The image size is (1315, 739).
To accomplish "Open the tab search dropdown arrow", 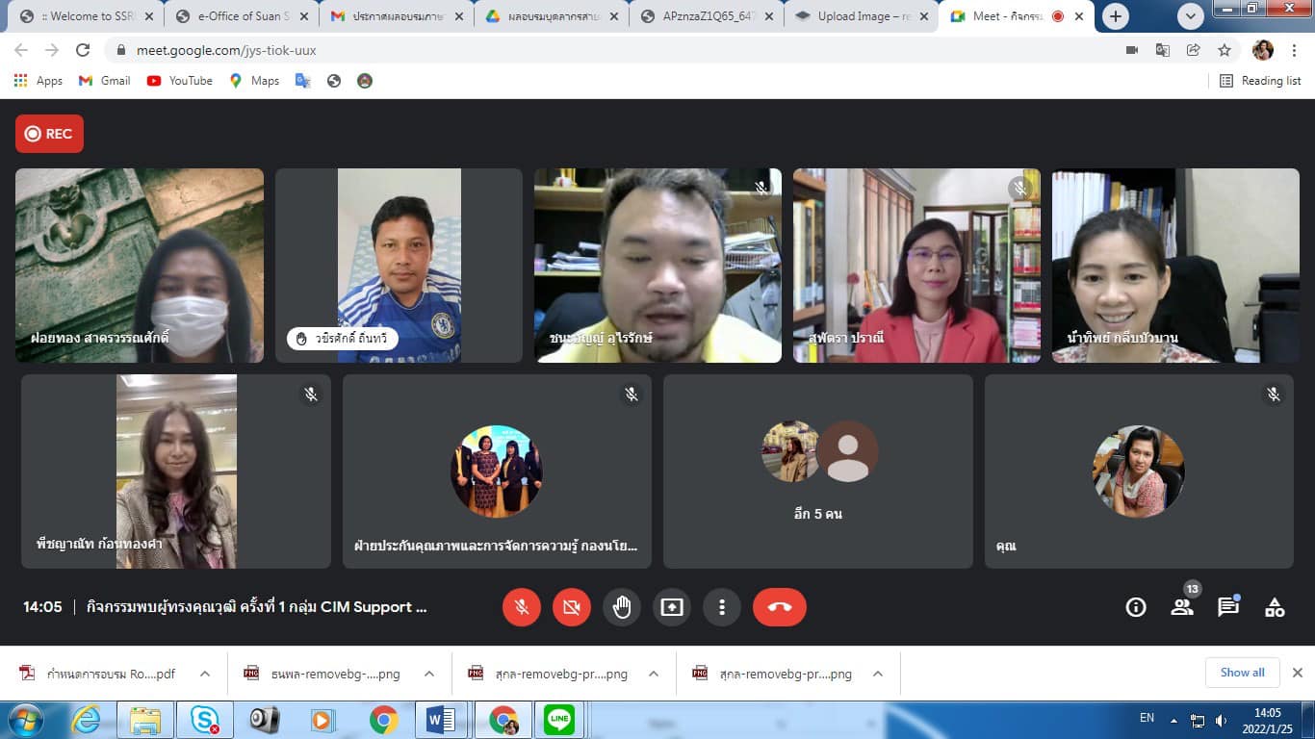I will click(x=1191, y=15).
